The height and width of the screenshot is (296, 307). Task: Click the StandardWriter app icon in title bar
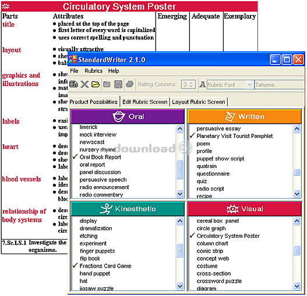73,59
